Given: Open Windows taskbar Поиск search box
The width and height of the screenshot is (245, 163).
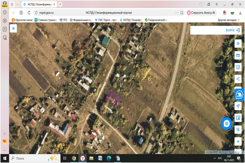Looking at the screenshot, I should pyautogui.click(x=35, y=158).
